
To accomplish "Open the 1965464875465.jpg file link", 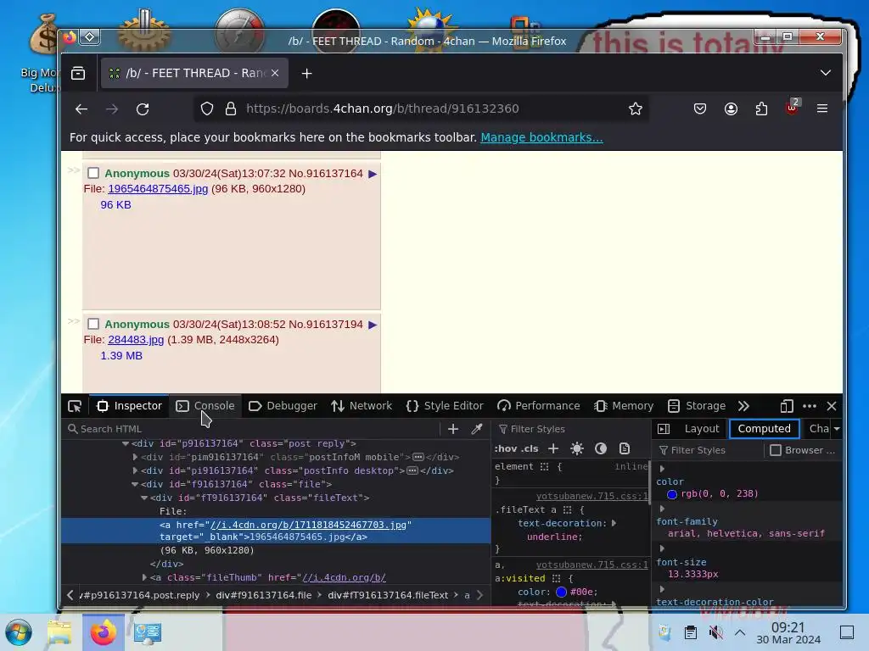I will pyautogui.click(x=158, y=189).
